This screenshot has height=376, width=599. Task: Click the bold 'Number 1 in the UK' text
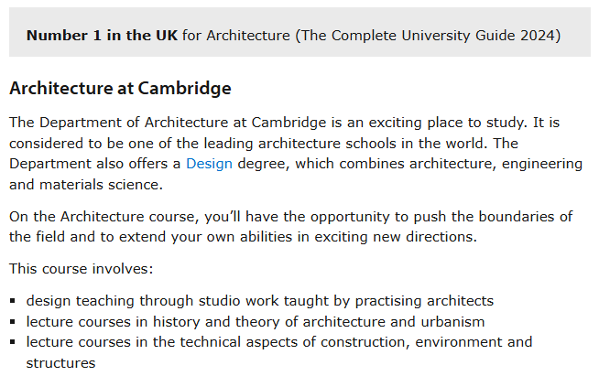102,36
